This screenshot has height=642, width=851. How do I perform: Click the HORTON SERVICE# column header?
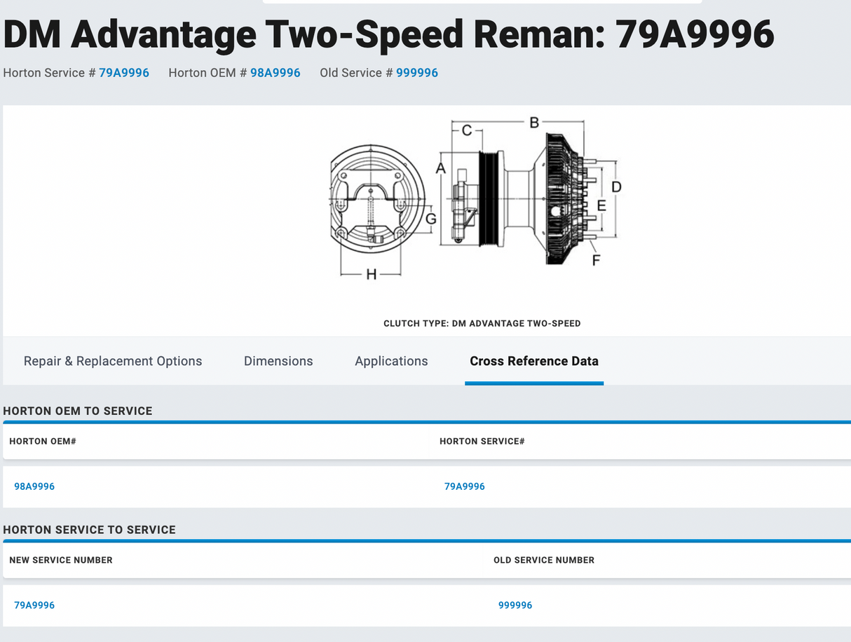click(482, 442)
